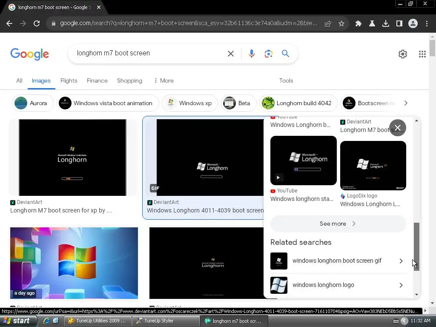The width and height of the screenshot is (436, 327).
Task: Switch to TuneUp Styler taskbar button
Action: tap(166, 321)
